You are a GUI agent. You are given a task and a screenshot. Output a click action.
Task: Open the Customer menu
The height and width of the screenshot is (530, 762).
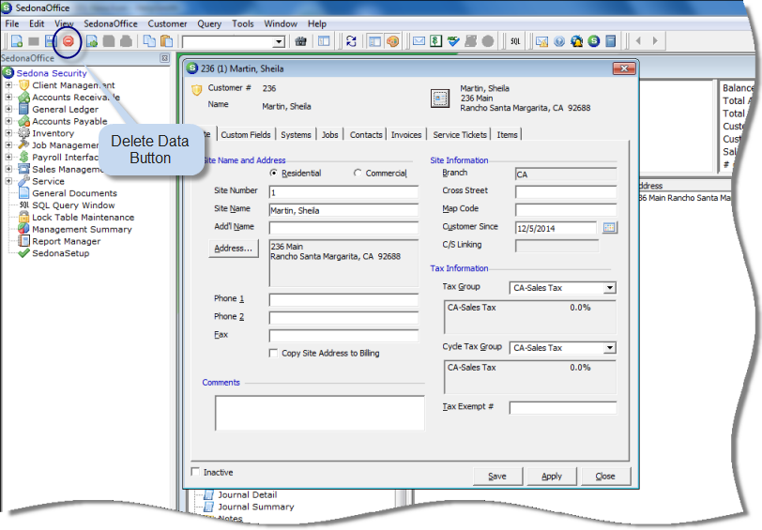click(x=167, y=23)
